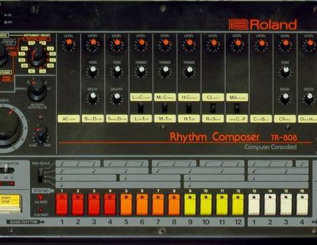Turn the Slow/Fast fine tempo knob

coord(40,133)
